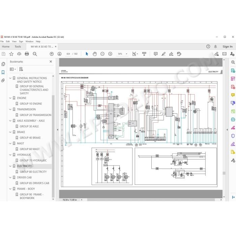Open the Attachments paperclip panel
Viewport: 236px width, 236px height.
3,80
